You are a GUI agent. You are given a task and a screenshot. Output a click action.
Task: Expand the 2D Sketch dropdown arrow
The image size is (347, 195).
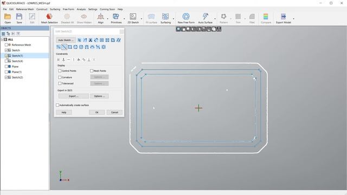pyautogui.click(x=142, y=19)
